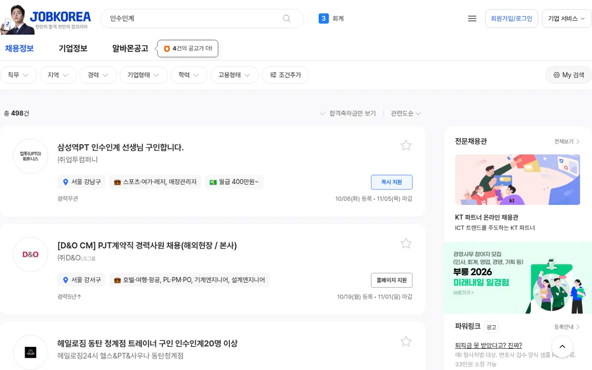Image resolution: width=592 pixels, height=370 pixels.
Task: Click the 인수인계 search input field
Action: tap(192, 19)
